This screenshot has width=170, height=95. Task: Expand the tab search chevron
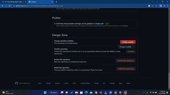tap(152, 2)
